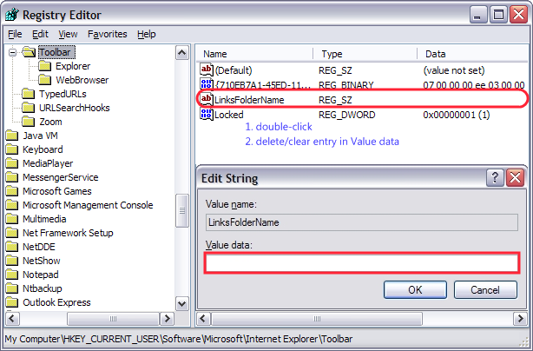Click the MessengerService folder icon
533x351 pixels.
coord(12,177)
